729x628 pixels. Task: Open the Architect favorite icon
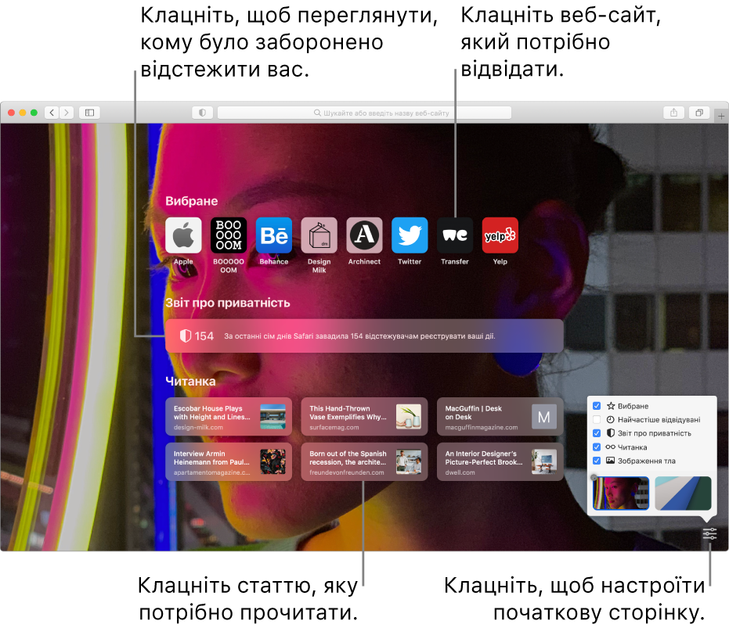(364, 235)
